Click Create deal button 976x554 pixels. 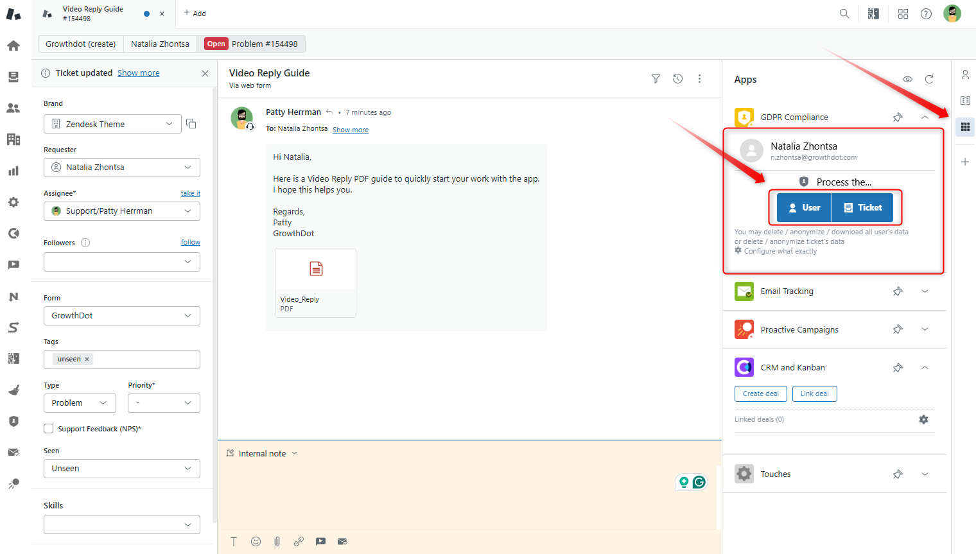761,394
